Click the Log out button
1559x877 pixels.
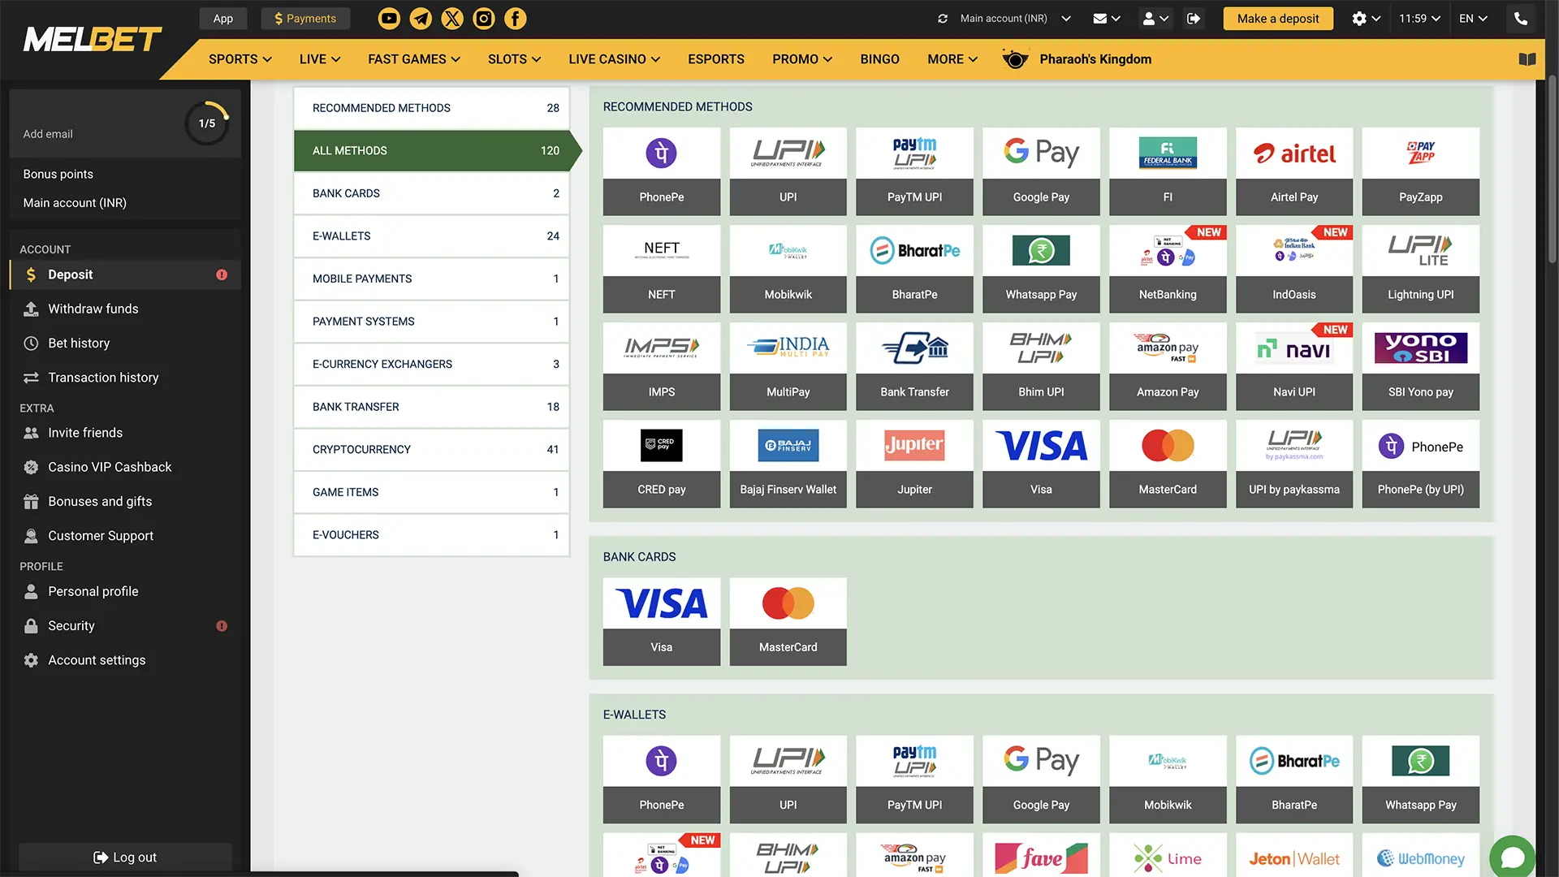[124, 857]
